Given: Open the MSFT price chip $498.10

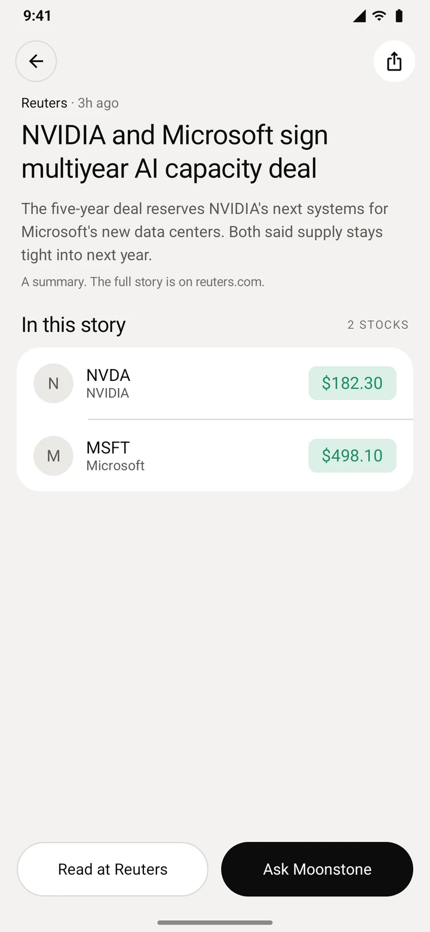Looking at the screenshot, I should point(352,456).
